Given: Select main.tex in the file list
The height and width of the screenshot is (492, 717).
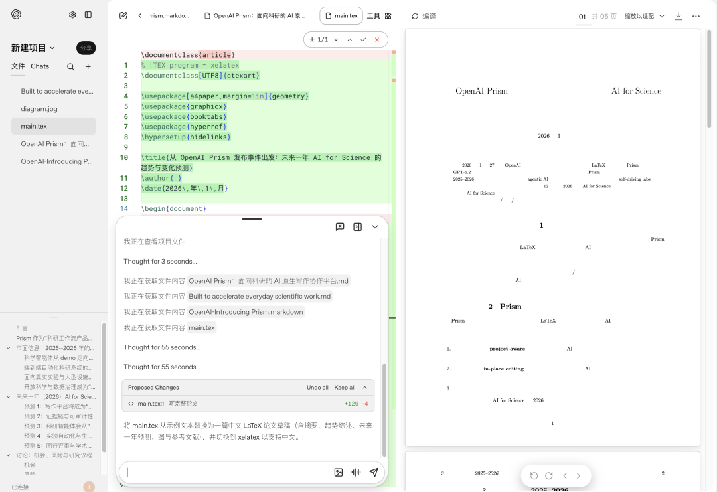Looking at the screenshot, I should tap(54, 126).
